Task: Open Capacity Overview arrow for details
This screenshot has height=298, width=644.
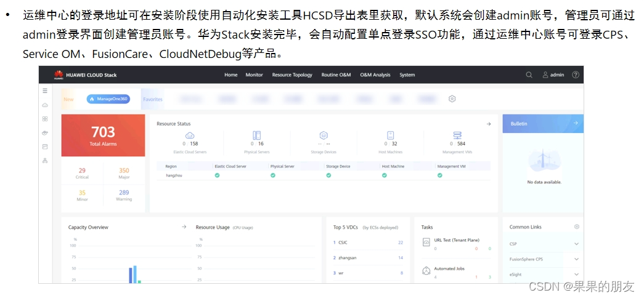Action: point(184,227)
